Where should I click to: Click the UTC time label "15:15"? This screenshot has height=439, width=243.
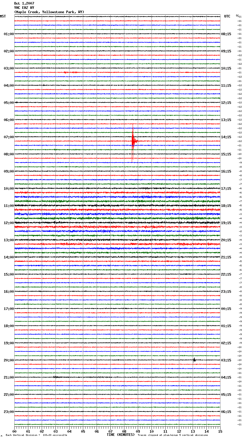point(226,154)
